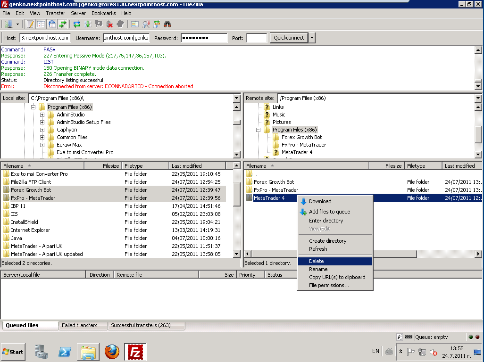
Task: Choose Delete in the context menu
Action: click(x=335, y=261)
